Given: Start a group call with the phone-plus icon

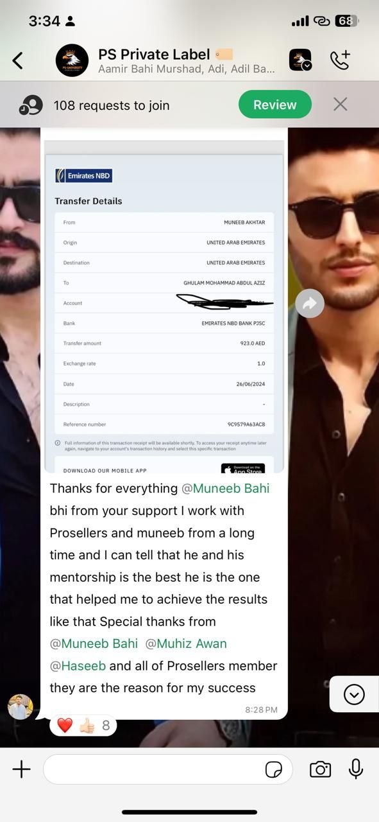Looking at the screenshot, I should pyautogui.click(x=340, y=60).
